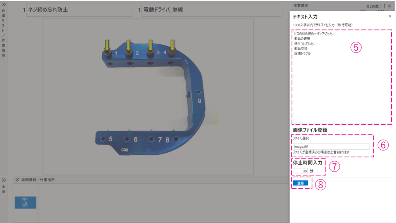Click screw hole number 9 on bracket
The image size is (396, 223).
(198, 93)
